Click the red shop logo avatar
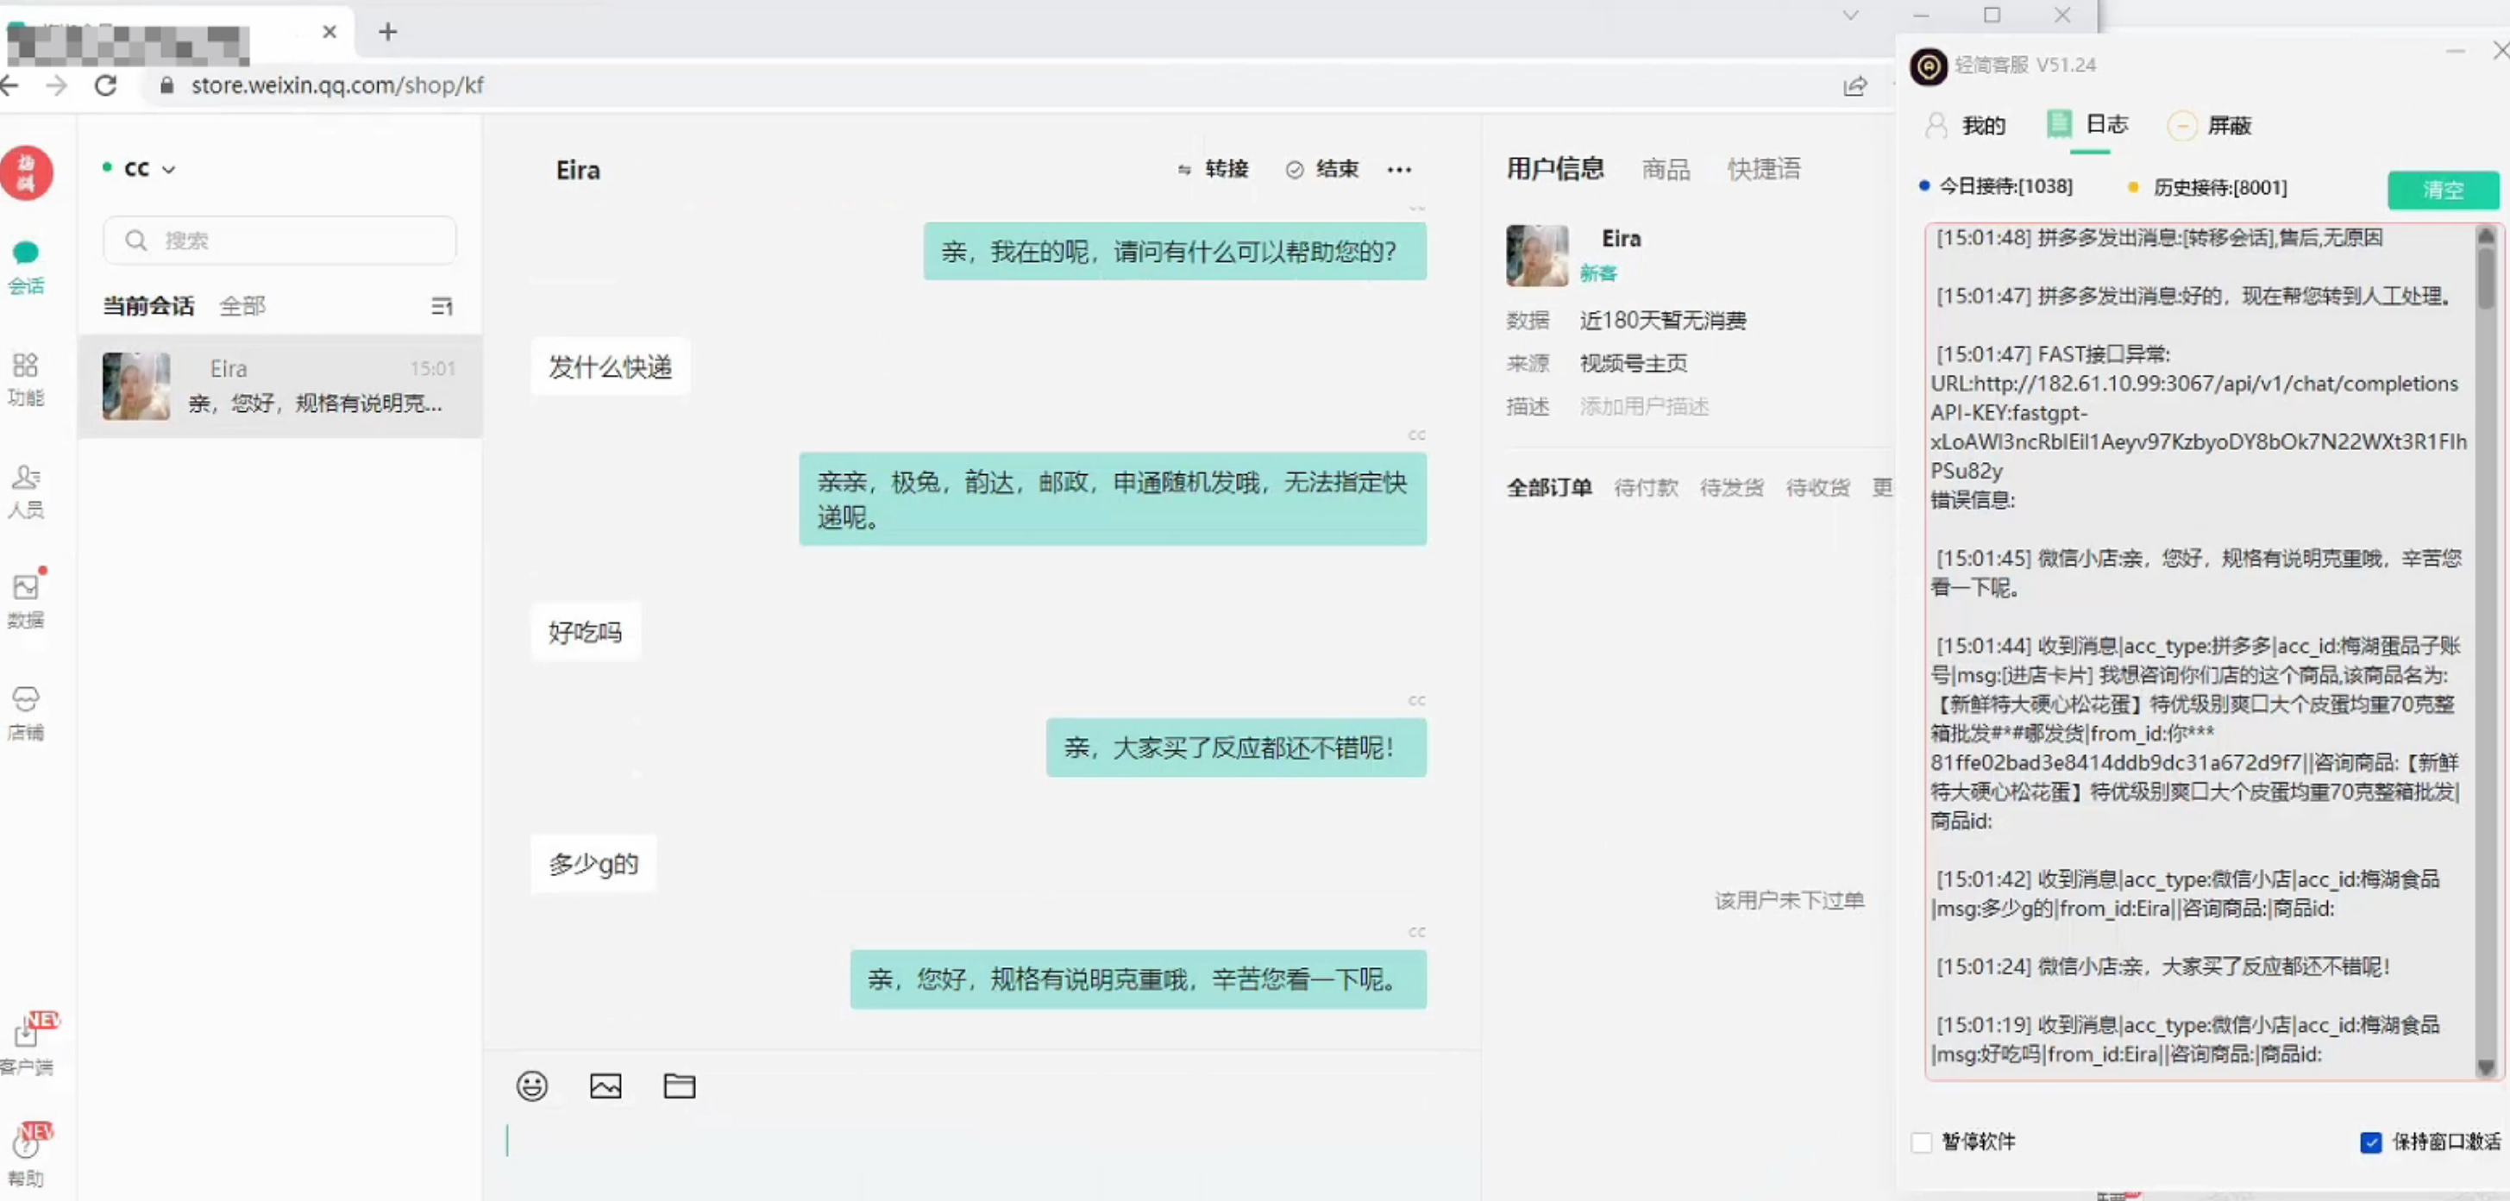2510x1201 pixels. tap(27, 173)
